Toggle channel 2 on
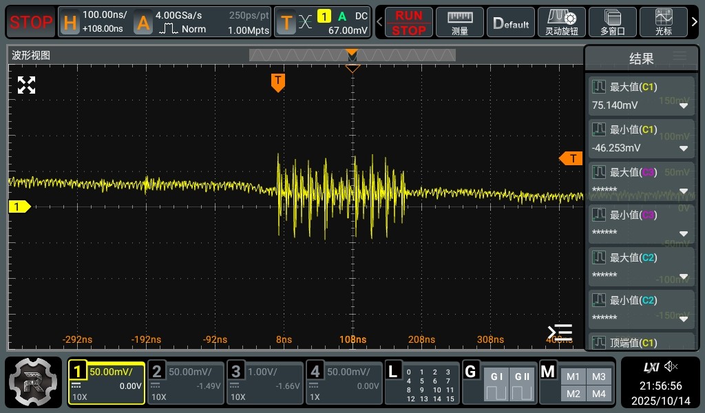705x413 pixels. 186,383
